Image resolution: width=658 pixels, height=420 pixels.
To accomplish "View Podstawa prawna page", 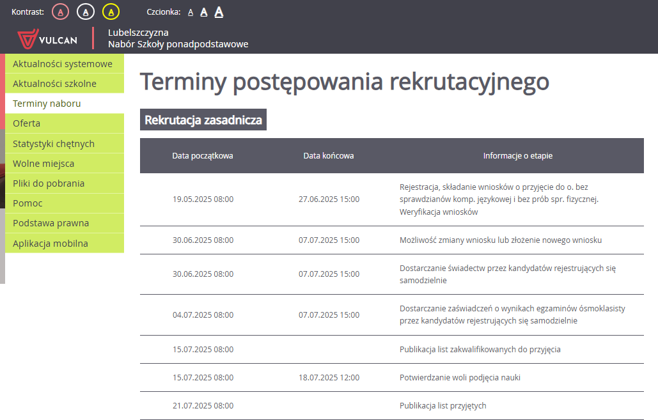I will [51, 223].
